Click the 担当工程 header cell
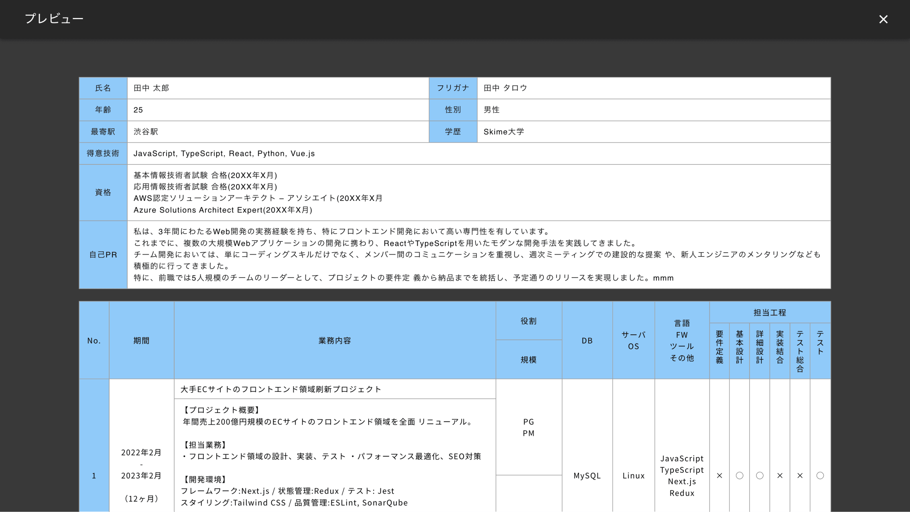Image resolution: width=910 pixels, height=512 pixels. click(770, 312)
